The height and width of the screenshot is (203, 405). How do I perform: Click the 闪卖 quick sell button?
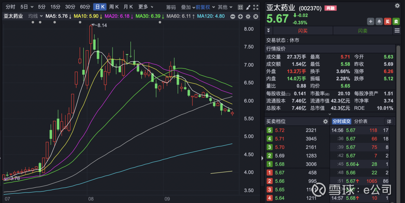coord(363,31)
